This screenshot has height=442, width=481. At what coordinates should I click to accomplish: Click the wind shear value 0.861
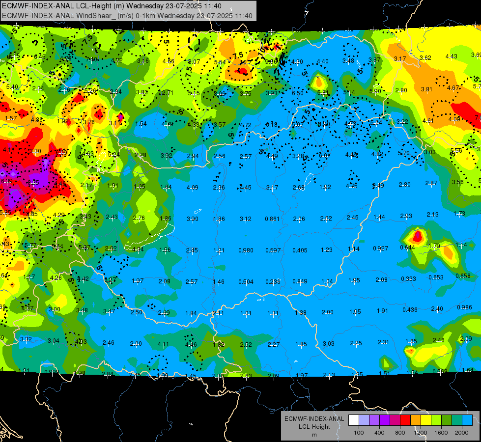point(272,219)
